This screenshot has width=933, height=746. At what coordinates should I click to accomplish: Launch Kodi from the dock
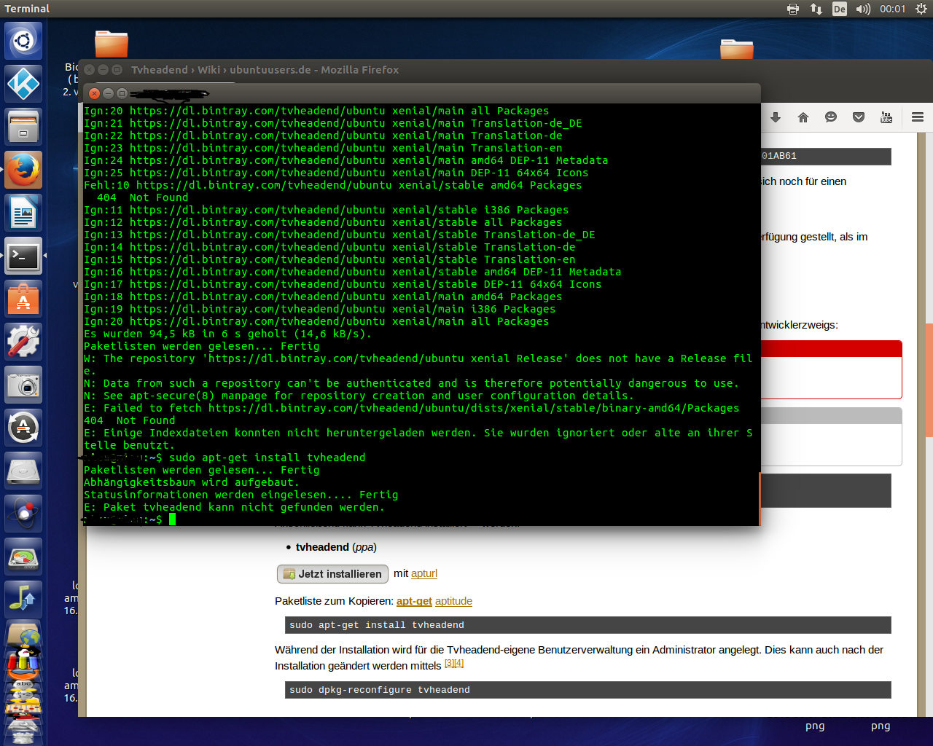[23, 84]
